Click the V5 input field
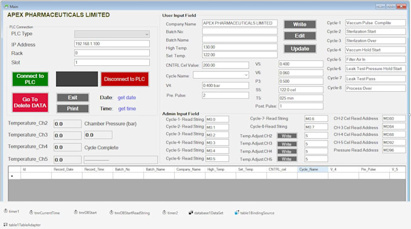This screenshot has width=411, height=229. click(301, 64)
